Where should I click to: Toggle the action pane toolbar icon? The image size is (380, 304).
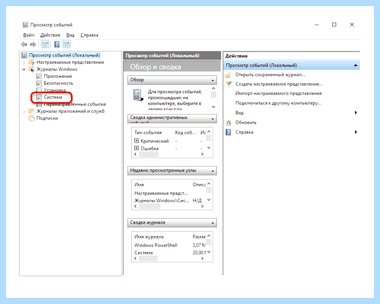[x=66, y=45]
